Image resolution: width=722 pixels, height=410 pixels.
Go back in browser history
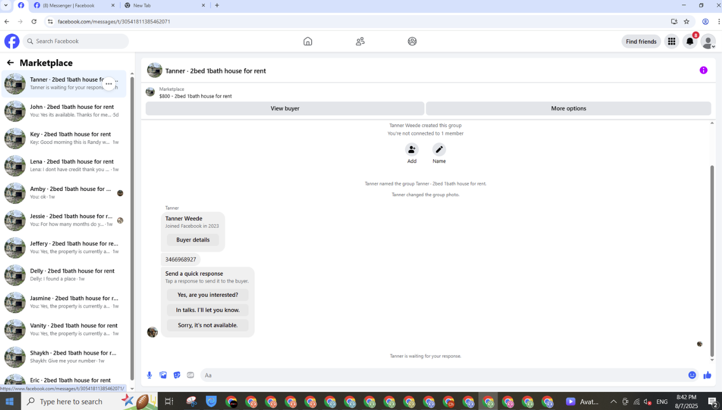tap(6, 21)
